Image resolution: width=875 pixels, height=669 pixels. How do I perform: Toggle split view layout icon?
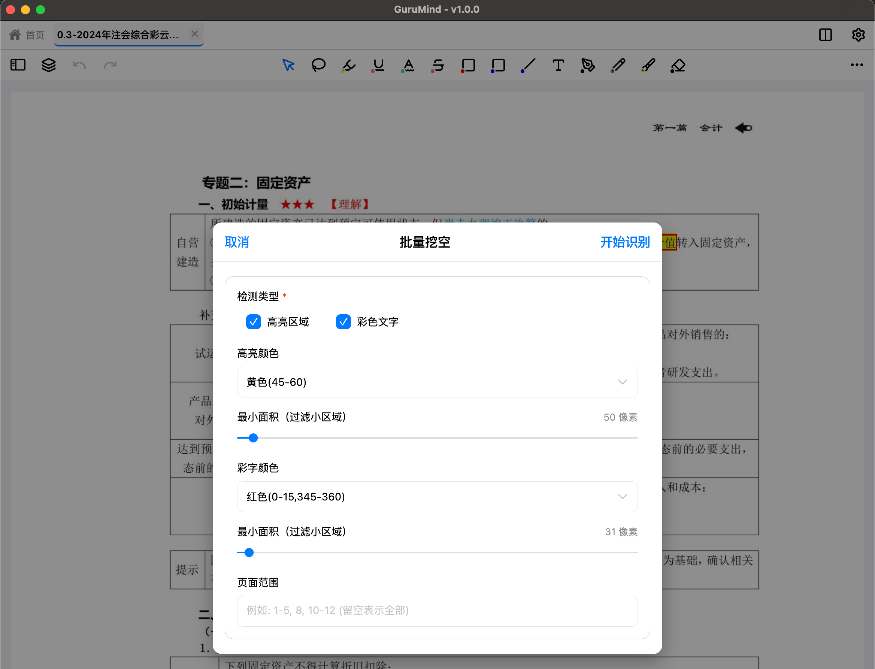coord(825,34)
